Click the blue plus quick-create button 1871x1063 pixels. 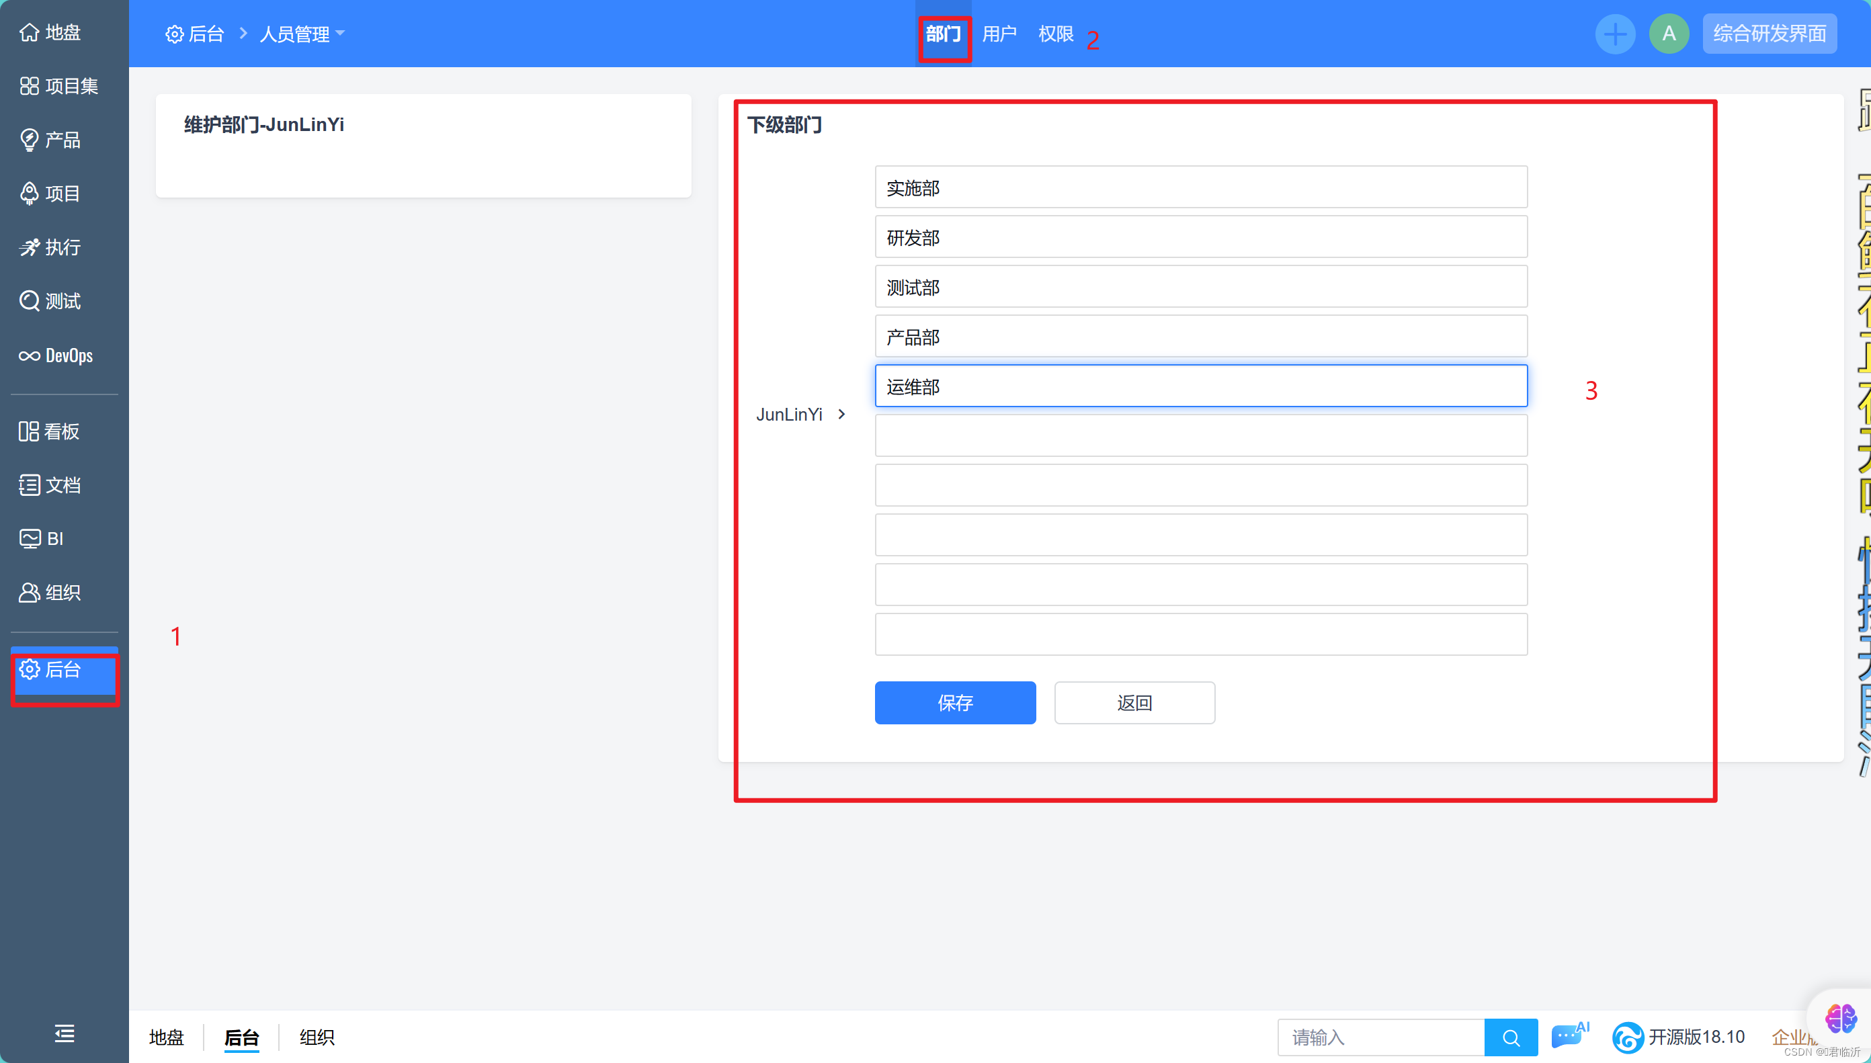(1615, 34)
